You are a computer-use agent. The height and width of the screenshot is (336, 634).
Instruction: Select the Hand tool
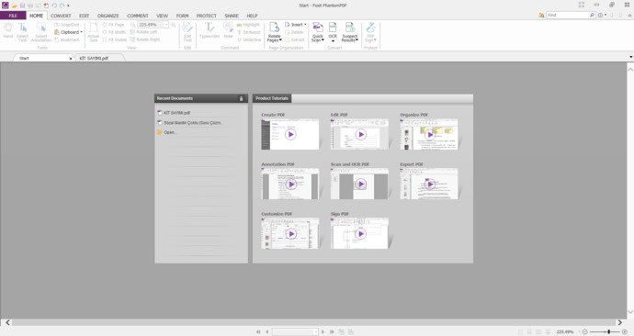point(7,31)
